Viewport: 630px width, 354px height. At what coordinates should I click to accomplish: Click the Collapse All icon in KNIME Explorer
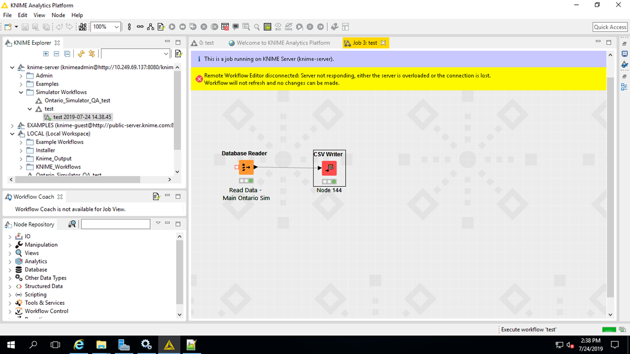pos(67,54)
